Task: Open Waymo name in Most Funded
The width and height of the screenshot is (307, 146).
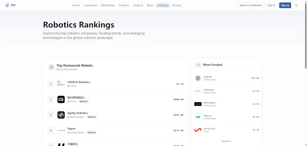Action: point(208,116)
